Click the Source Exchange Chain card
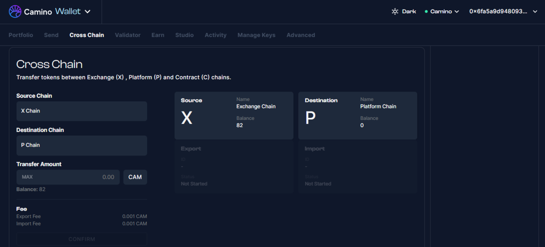545x247 pixels. (234, 116)
